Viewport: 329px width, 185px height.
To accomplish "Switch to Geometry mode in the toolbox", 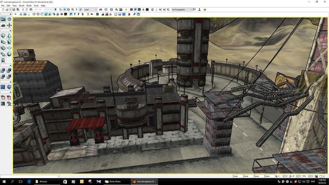I will [x=9, y=19].
